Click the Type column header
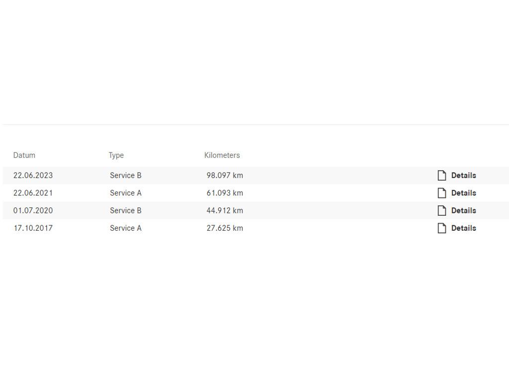Viewport: 509px width, 381px height. (x=116, y=155)
